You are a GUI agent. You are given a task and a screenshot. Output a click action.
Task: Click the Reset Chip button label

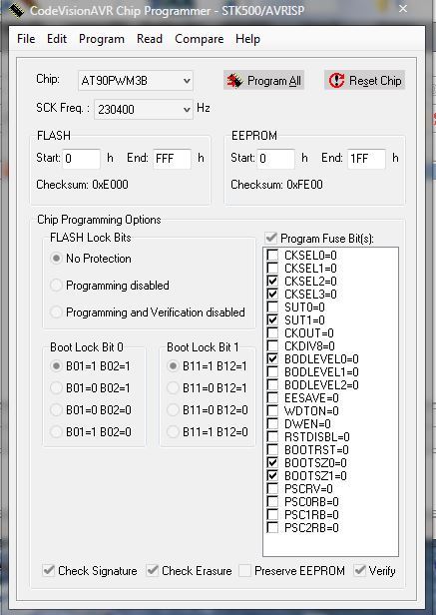pos(375,81)
